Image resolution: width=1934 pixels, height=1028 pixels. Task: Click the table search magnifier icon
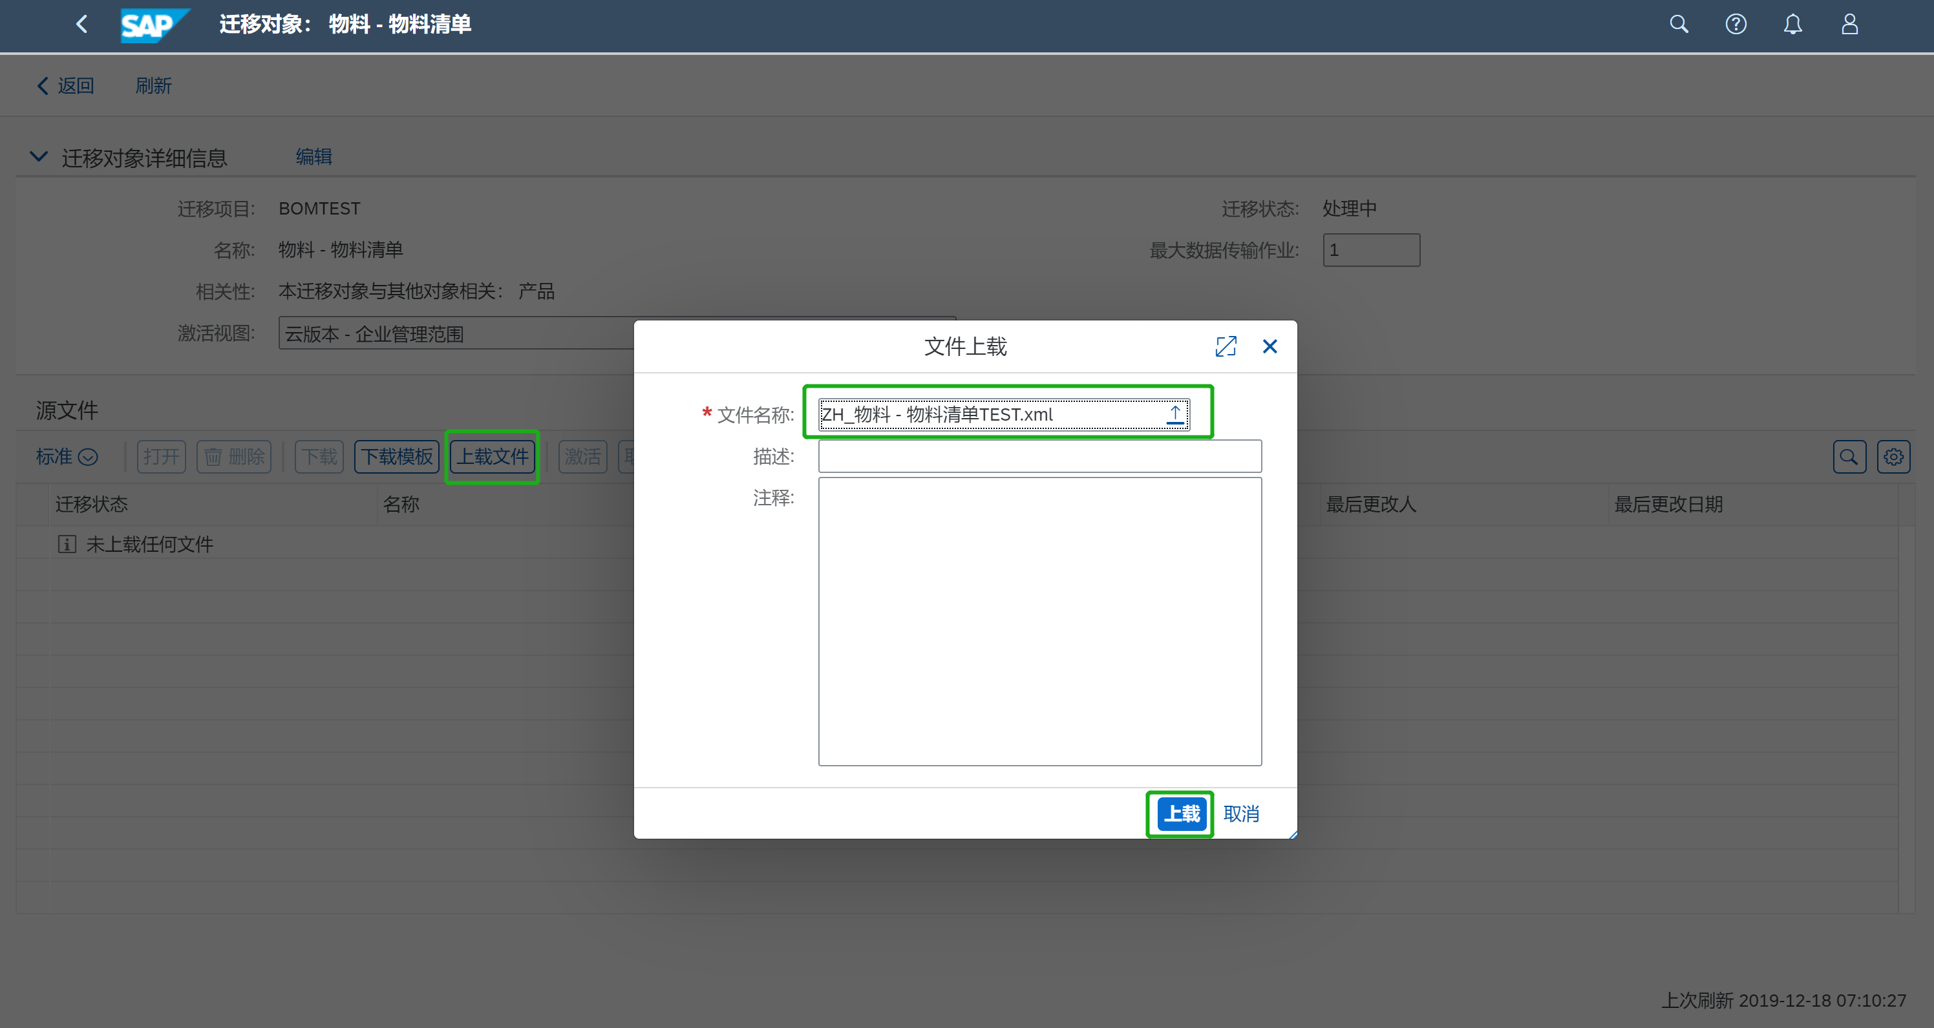1849,456
